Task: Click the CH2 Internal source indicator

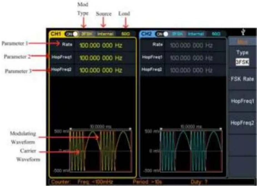Action: tap(196, 34)
